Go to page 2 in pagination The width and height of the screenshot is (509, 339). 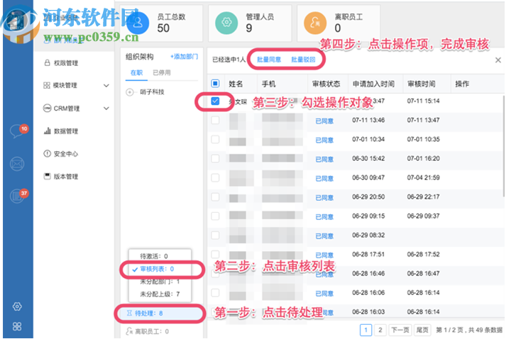(x=380, y=330)
